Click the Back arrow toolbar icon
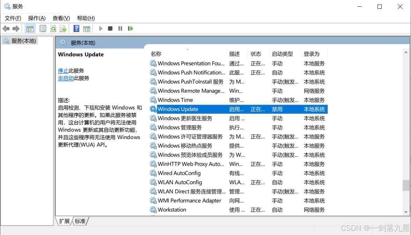 coord(6,29)
